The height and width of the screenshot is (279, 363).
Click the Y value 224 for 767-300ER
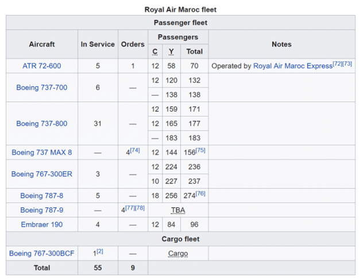(171, 167)
